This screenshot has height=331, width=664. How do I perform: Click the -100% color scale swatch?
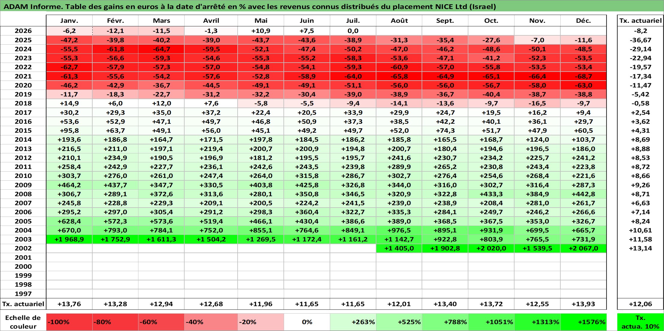69,322
